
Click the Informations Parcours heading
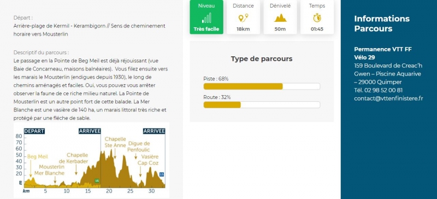pos(382,24)
